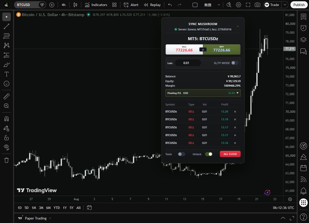Toggle SL/TP MODE switch
Image resolution: width=309 pixels, height=223 pixels.
(x=235, y=63)
